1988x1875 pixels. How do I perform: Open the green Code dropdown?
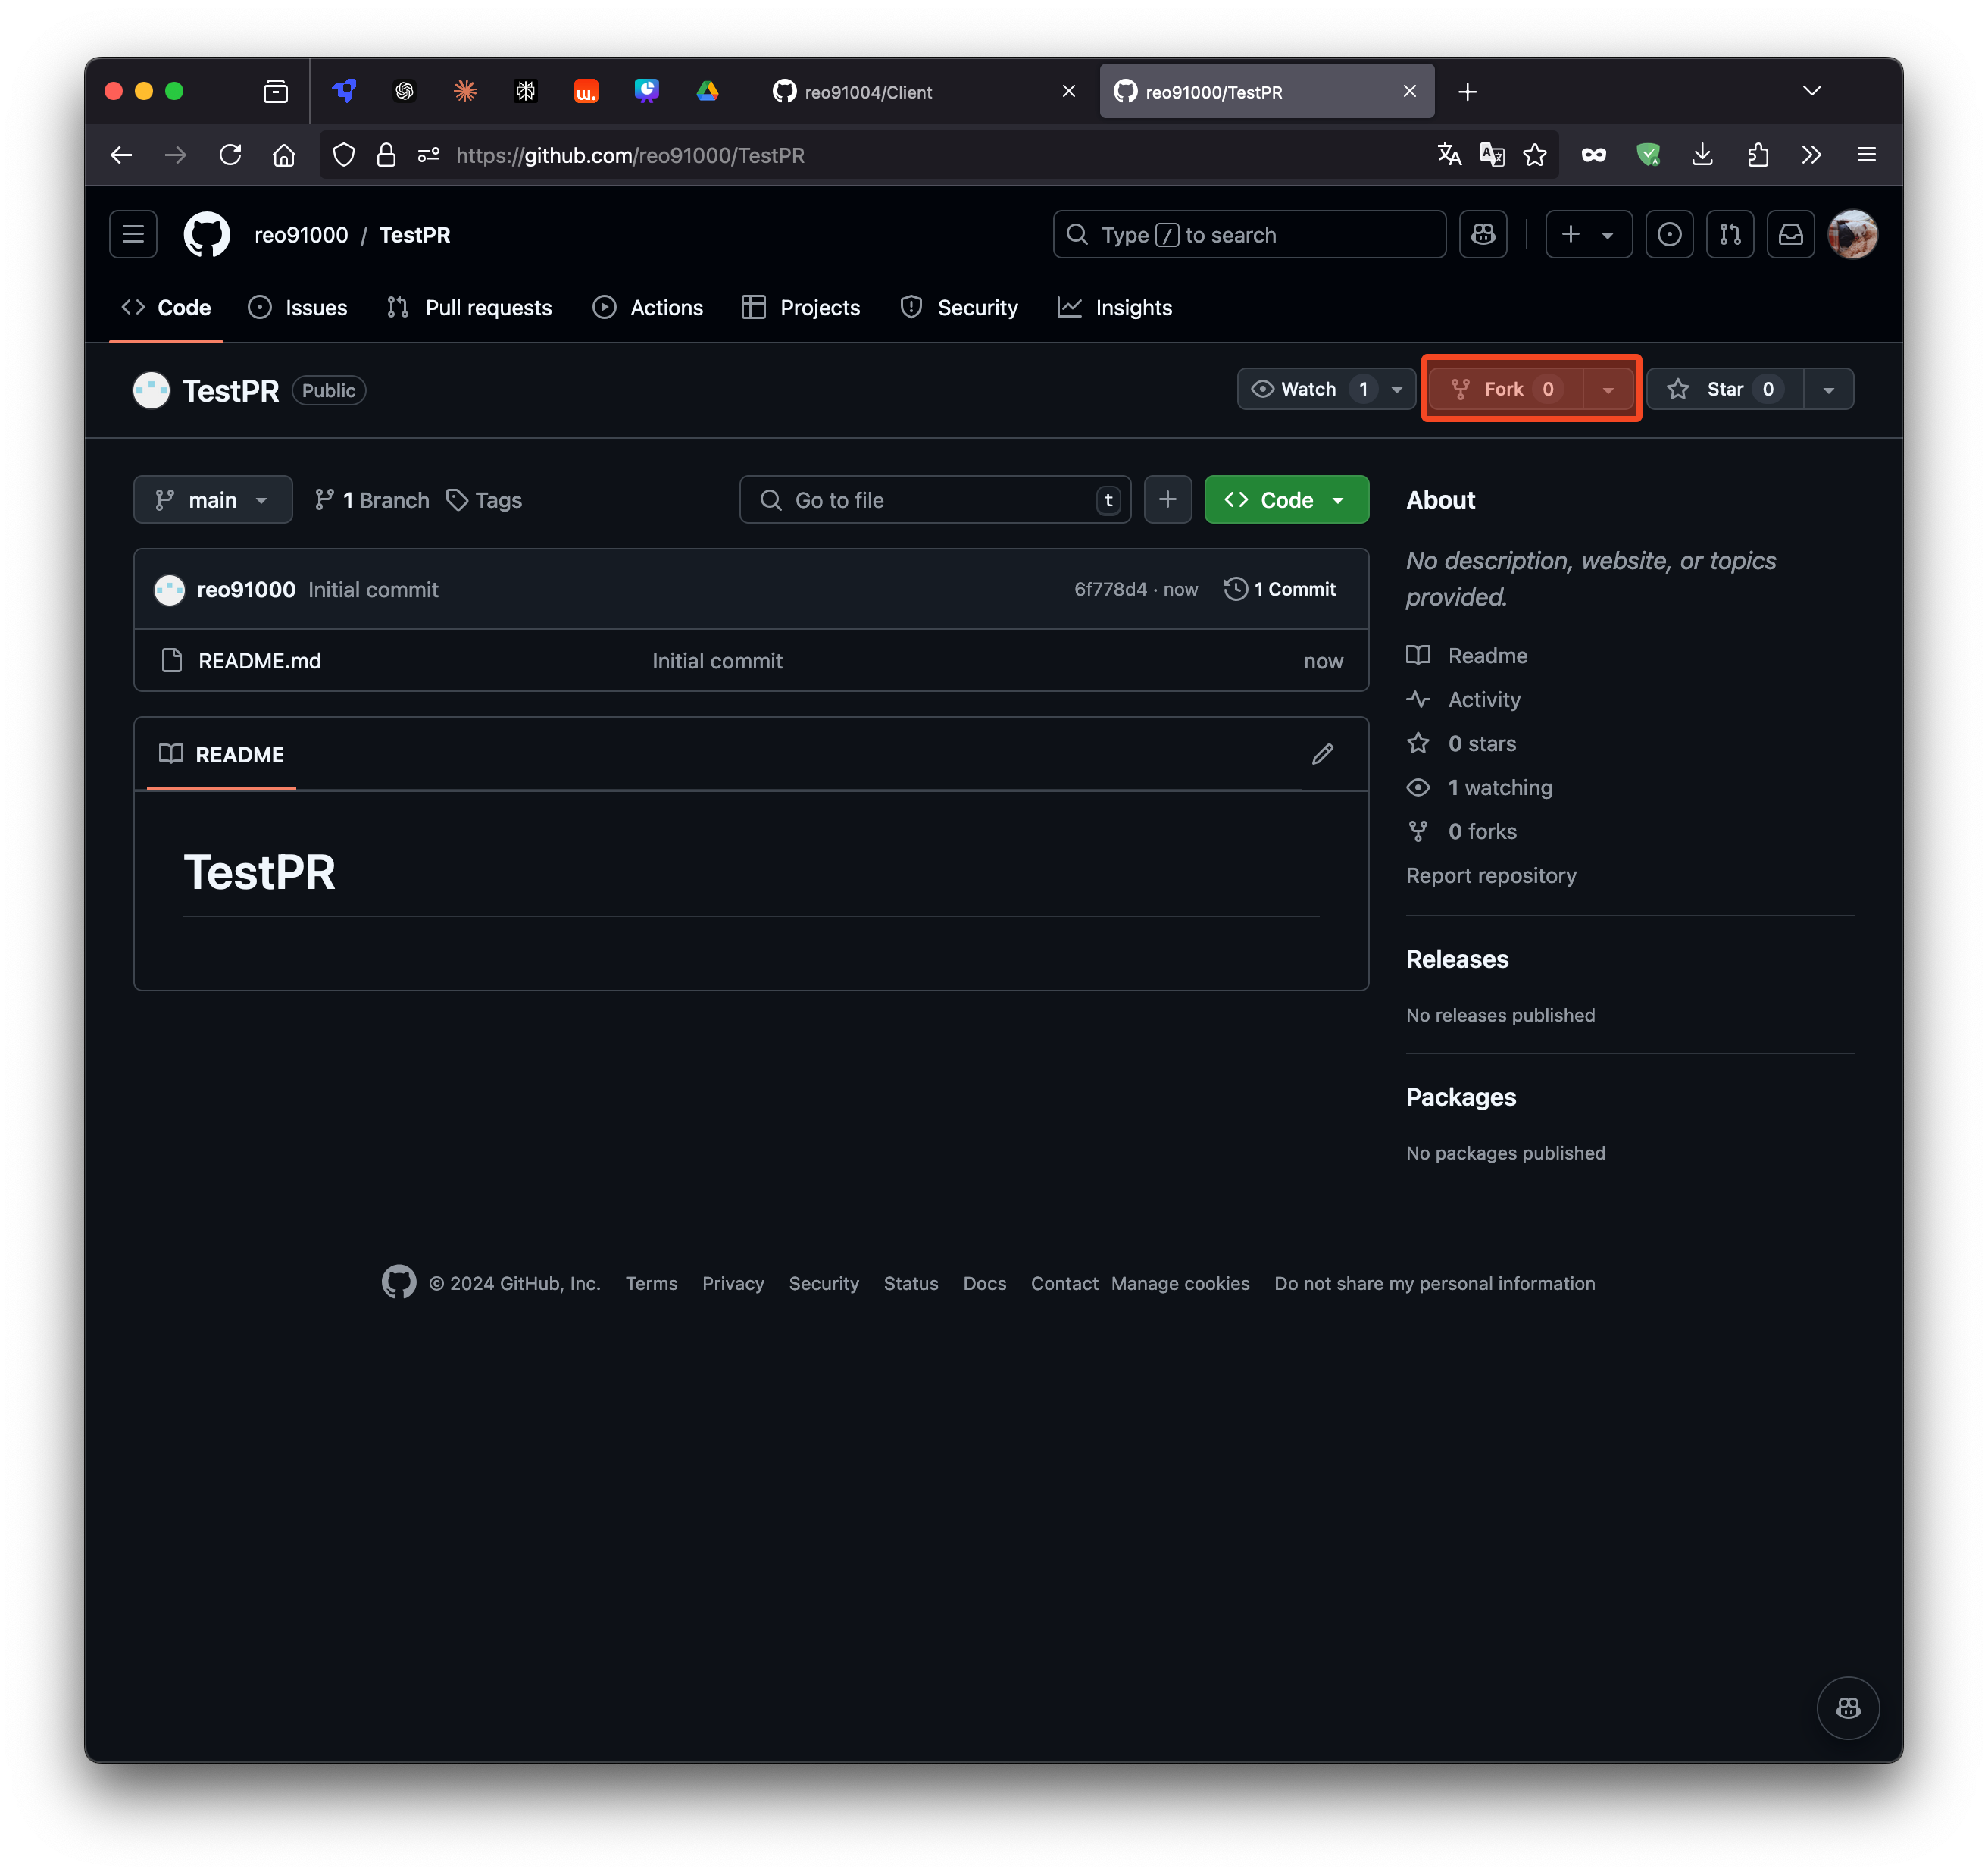pyautogui.click(x=1286, y=499)
